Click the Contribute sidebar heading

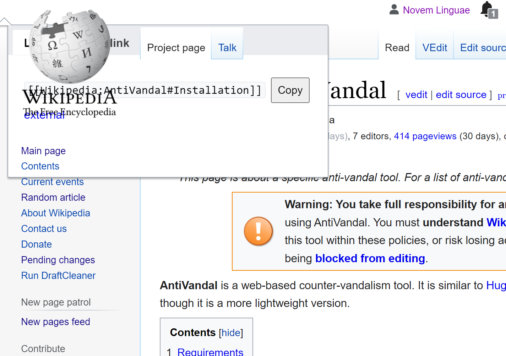(43, 349)
